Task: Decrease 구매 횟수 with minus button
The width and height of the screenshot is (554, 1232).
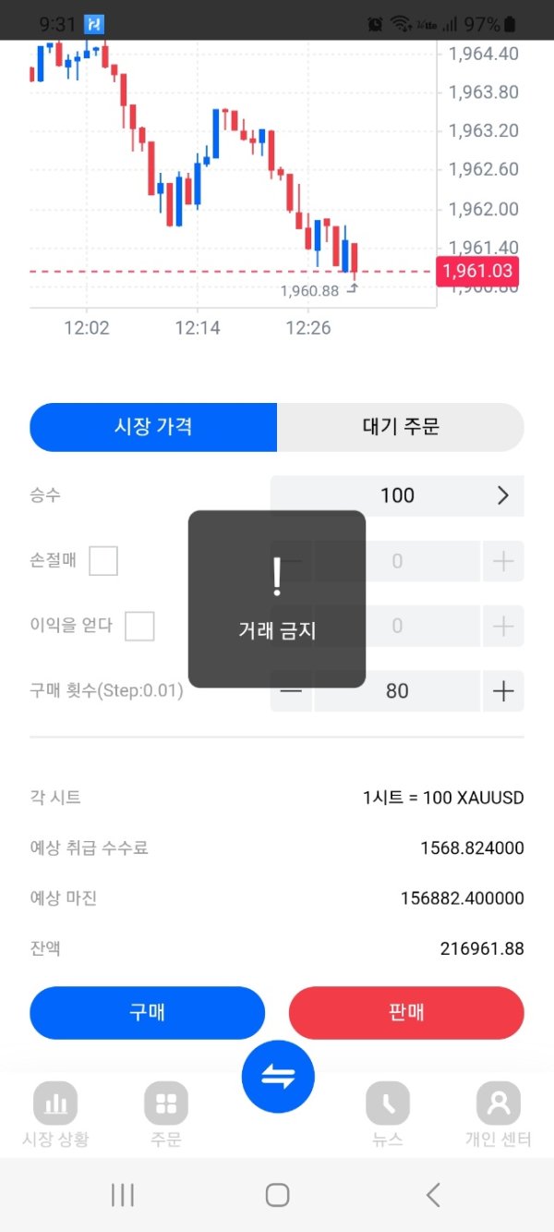Action: [292, 691]
